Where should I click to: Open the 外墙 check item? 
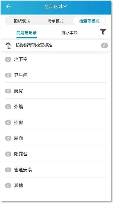[56, 107]
